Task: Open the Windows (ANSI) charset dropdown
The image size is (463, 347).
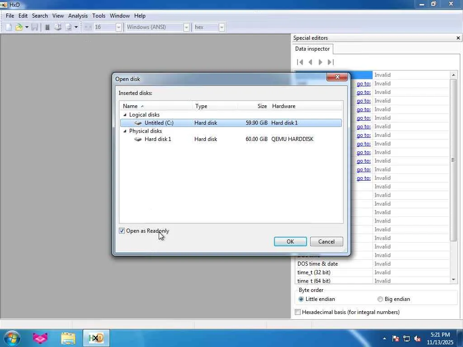Action: point(186,27)
